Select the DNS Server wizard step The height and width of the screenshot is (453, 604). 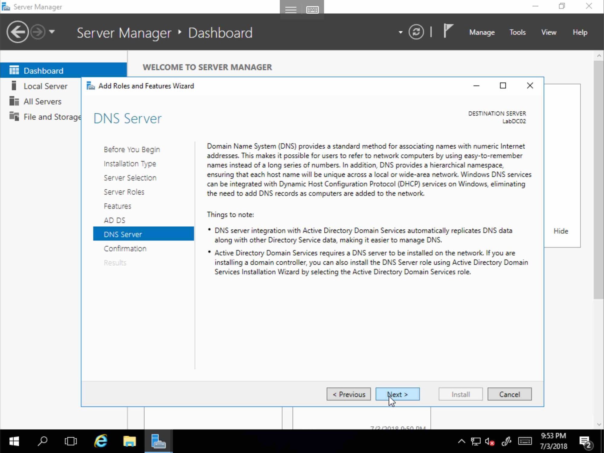143,234
